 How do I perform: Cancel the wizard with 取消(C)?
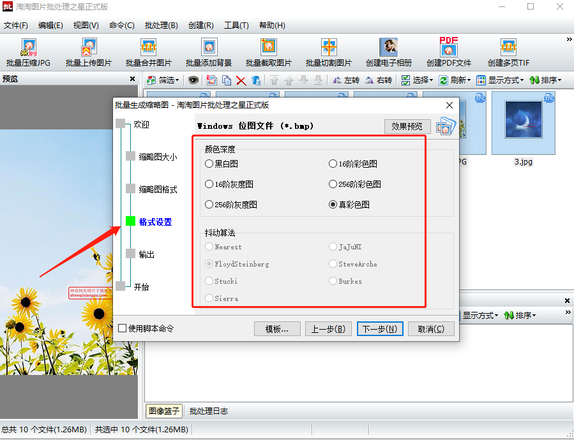coord(431,329)
